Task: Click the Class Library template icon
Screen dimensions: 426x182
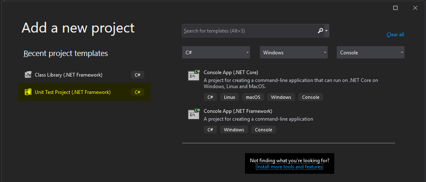Action: point(28,75)
